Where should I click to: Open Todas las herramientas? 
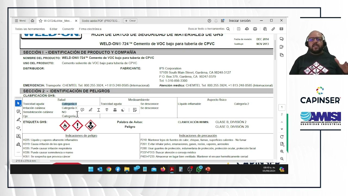click(30, 29)
